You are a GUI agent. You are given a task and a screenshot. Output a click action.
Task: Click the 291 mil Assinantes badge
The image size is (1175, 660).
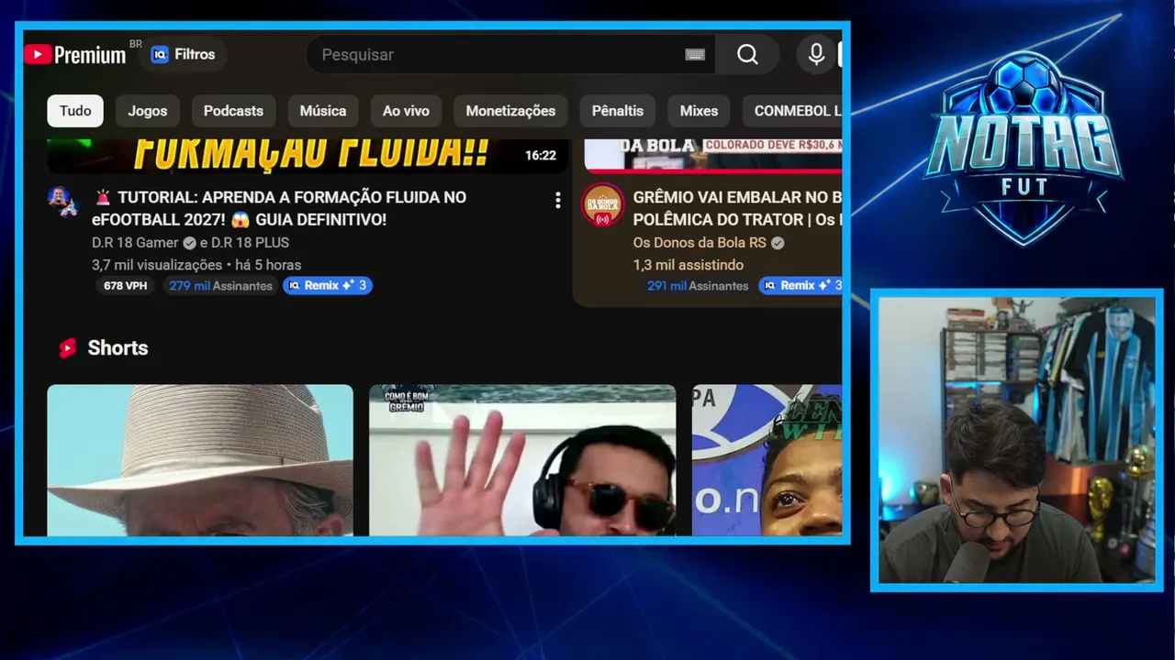pyautogui.click(x=698, y=286)
